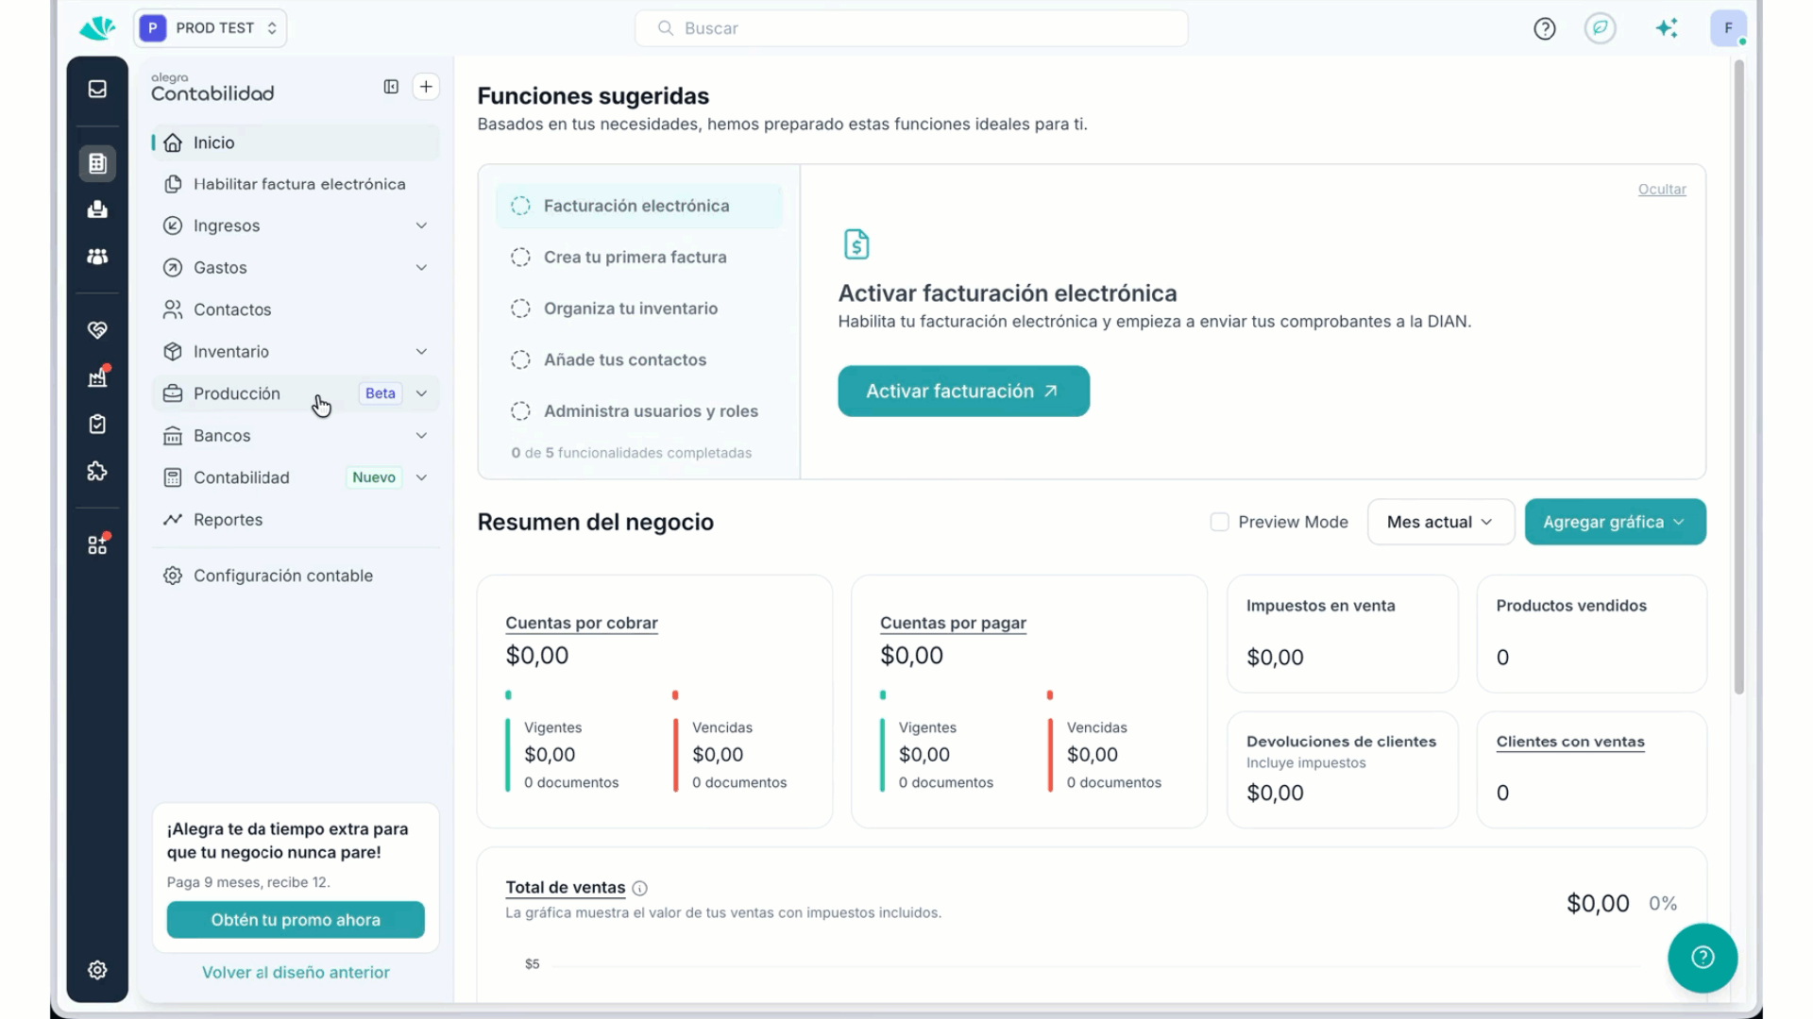The image size is (1813, 1019).
Task: Open the apps grid icon with notification
Action: point(97,544)
